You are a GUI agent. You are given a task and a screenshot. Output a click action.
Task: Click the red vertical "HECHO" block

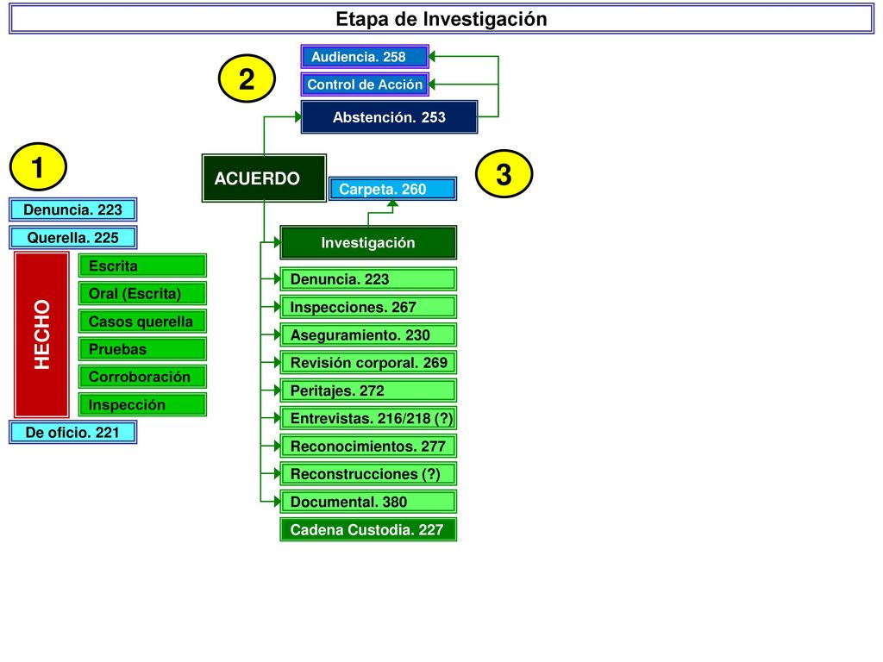coord(41,334)
